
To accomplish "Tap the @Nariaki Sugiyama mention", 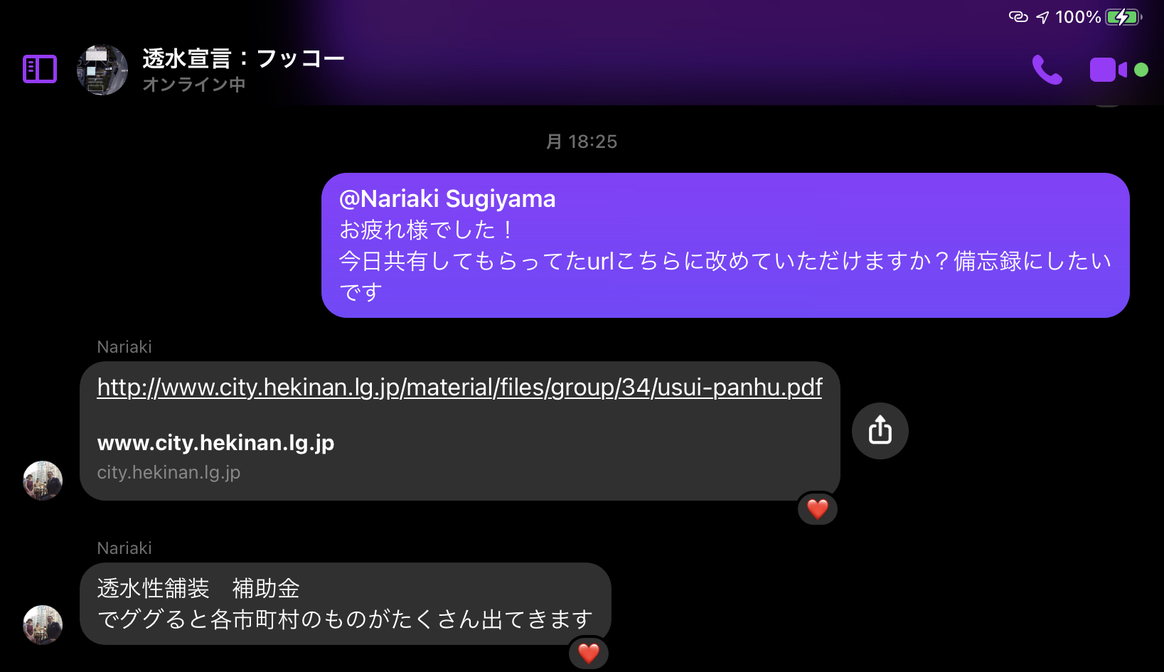I will click(x=447, y=199).
